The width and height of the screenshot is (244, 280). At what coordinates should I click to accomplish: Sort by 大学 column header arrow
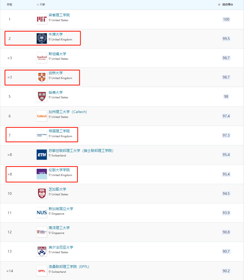coord(38,5)
